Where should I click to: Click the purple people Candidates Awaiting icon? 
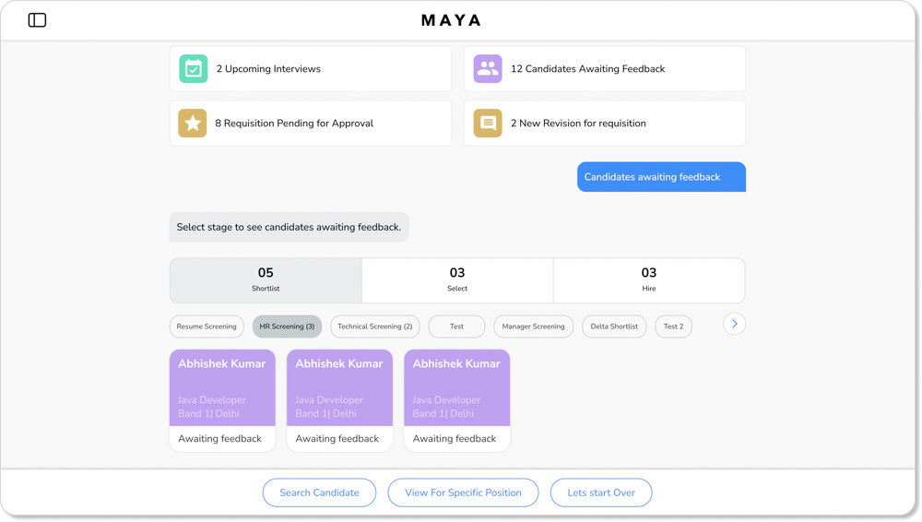(488, 69)
